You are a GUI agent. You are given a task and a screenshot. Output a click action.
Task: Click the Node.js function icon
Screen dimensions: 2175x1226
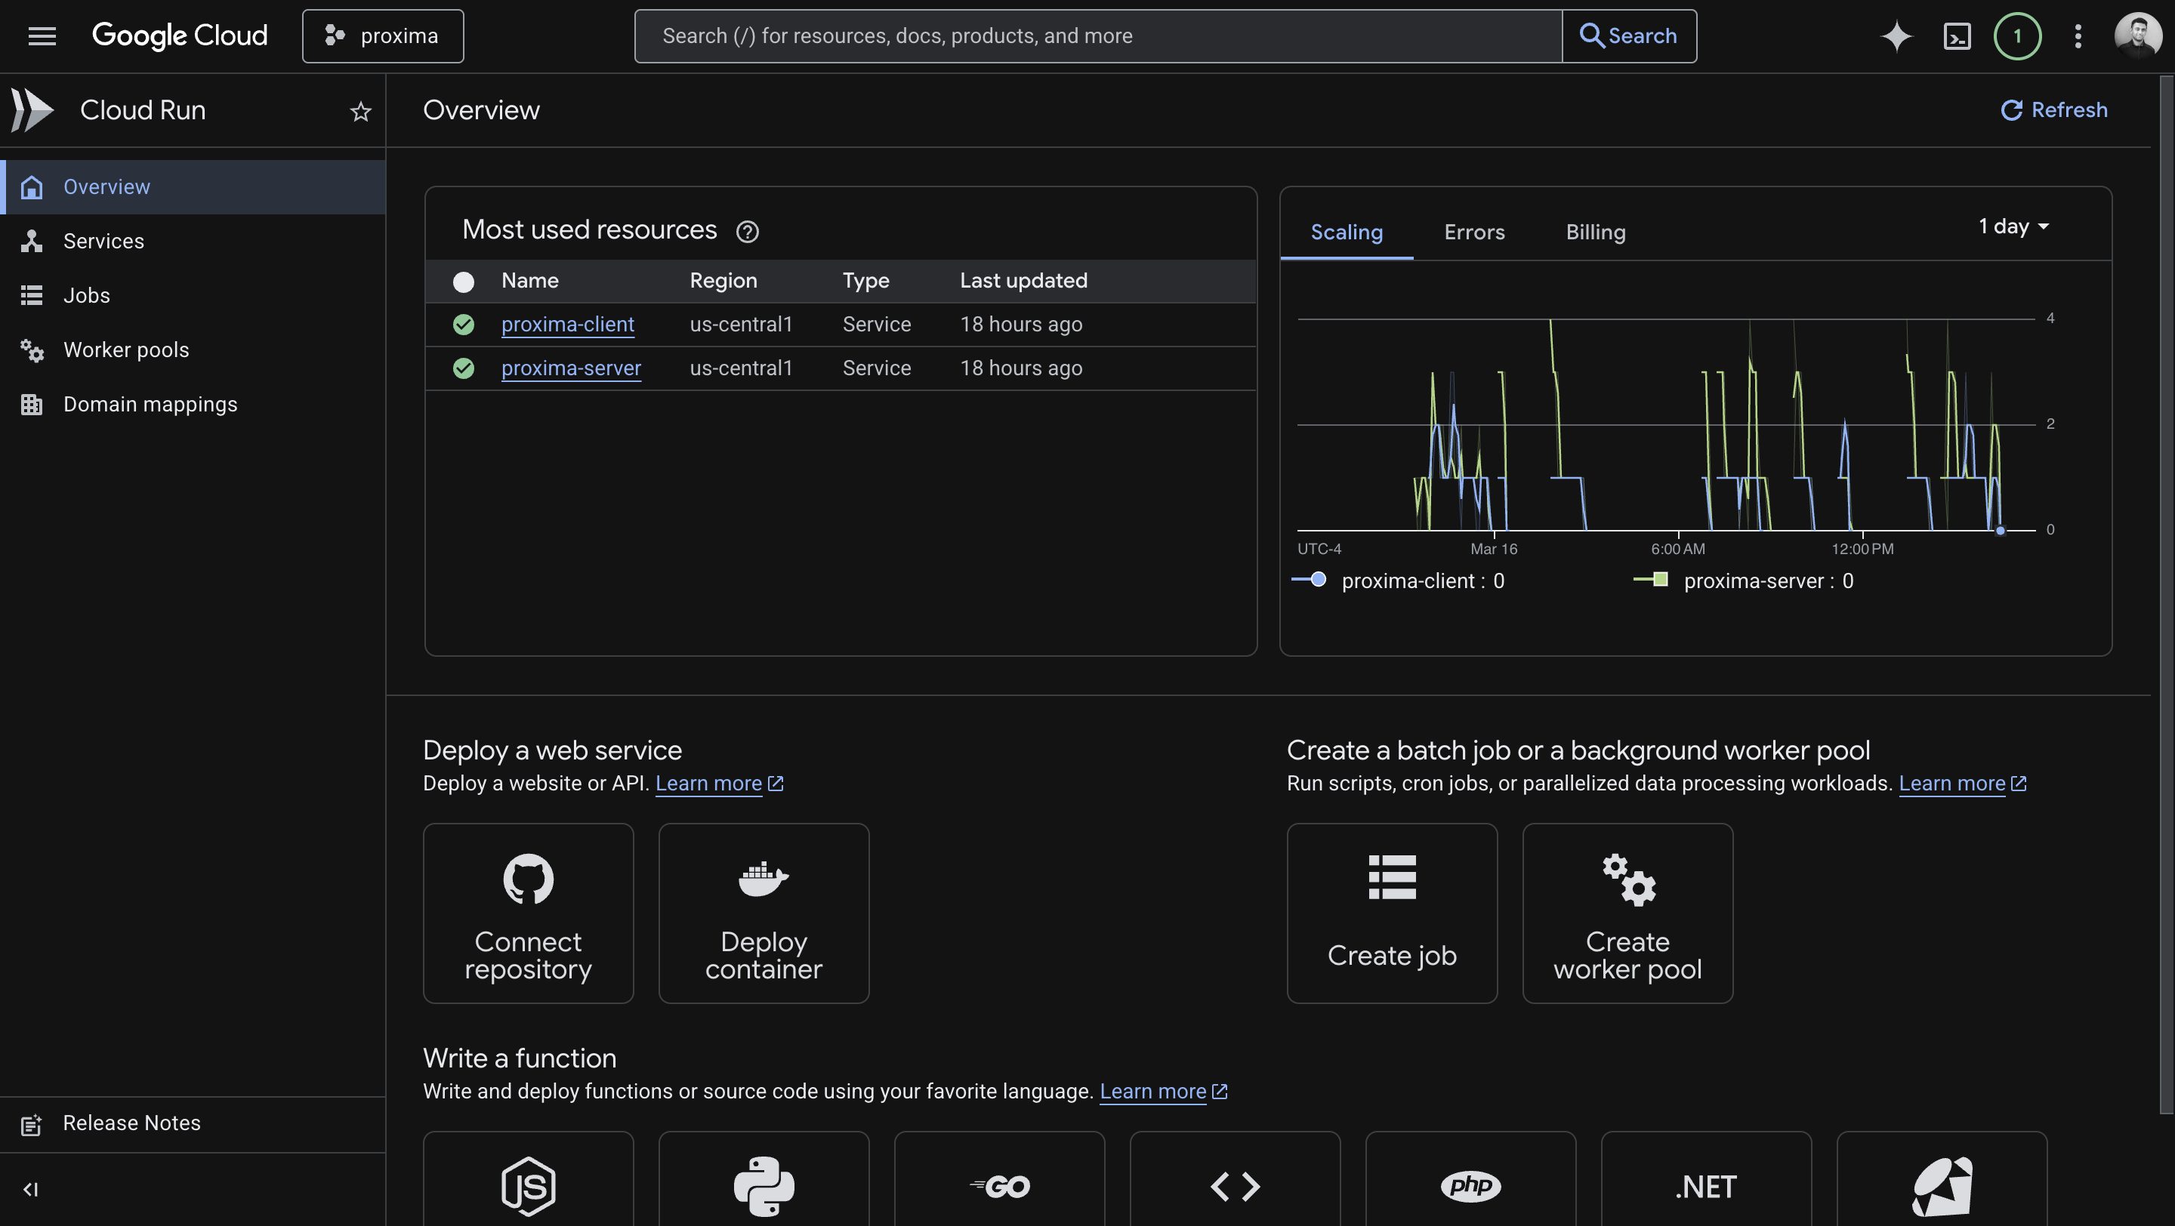point(529,1184)
